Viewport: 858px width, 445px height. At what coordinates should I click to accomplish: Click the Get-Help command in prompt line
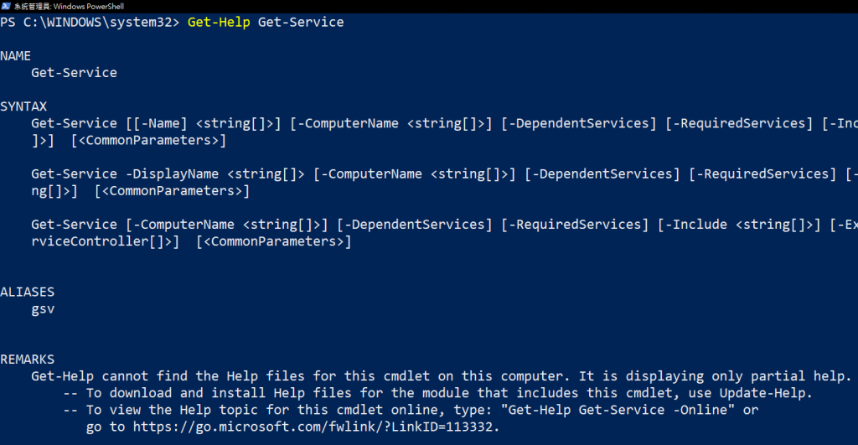pyautogui.click(x=219, y=23)
